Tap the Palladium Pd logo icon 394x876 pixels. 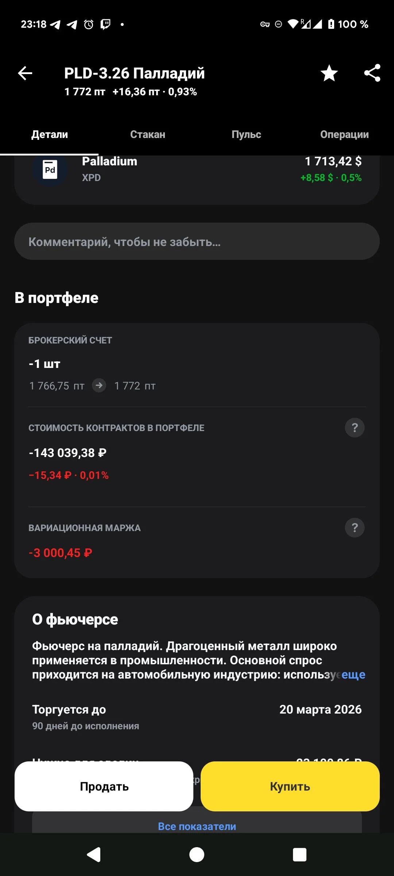coord(50,169)
